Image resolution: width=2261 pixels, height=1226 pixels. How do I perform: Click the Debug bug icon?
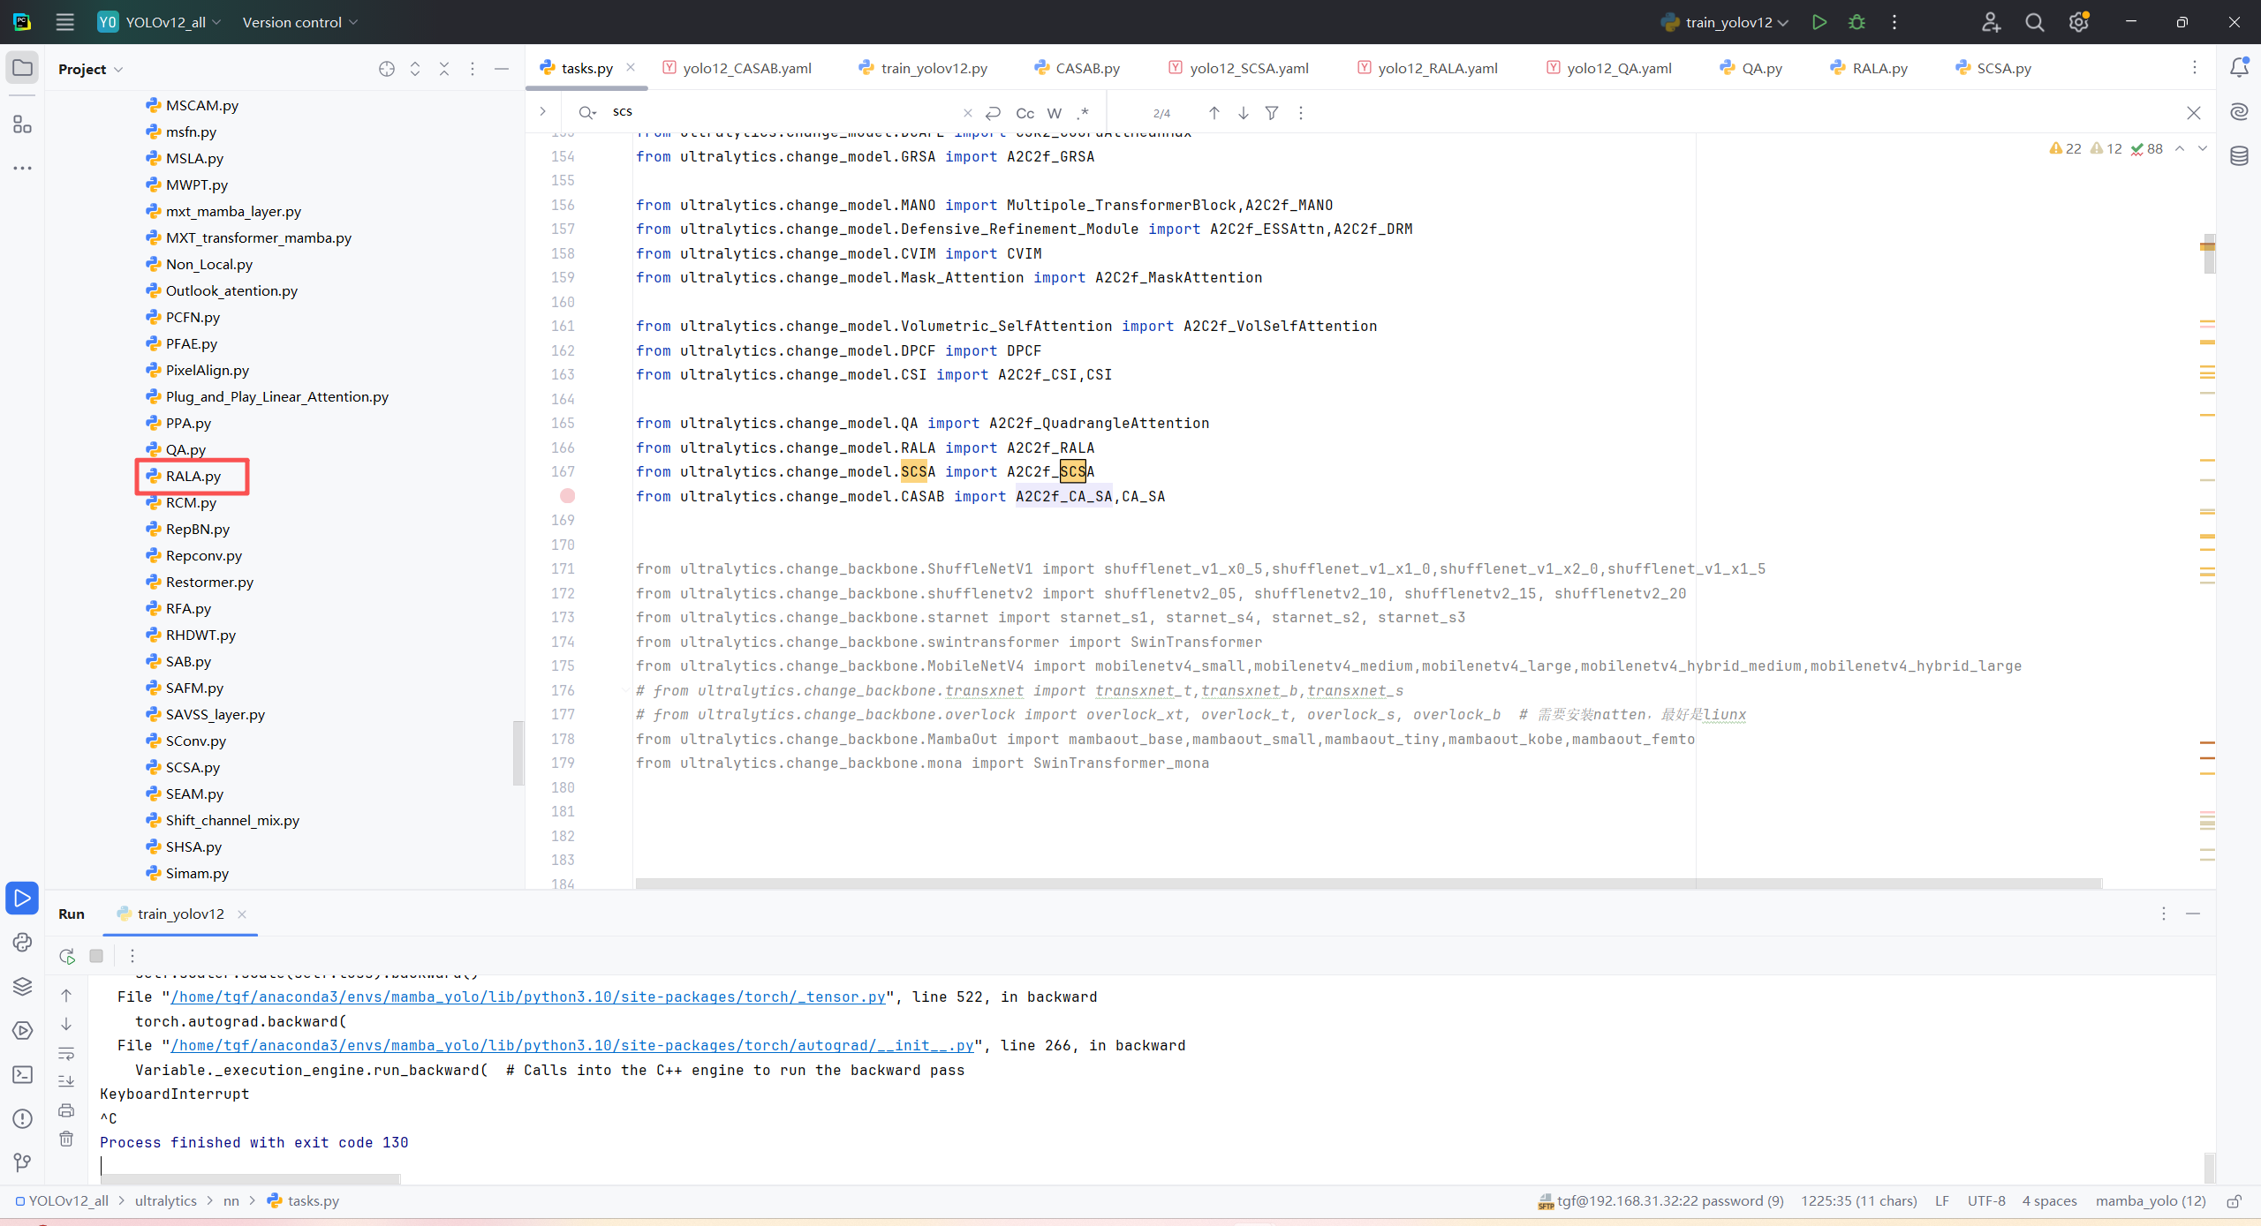[1856, 22]
